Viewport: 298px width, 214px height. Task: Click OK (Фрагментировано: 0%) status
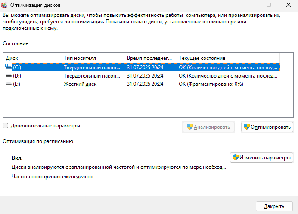(211, 84)
